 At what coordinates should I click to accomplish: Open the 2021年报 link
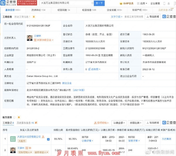pyautogui.click(x=79, y=90)
